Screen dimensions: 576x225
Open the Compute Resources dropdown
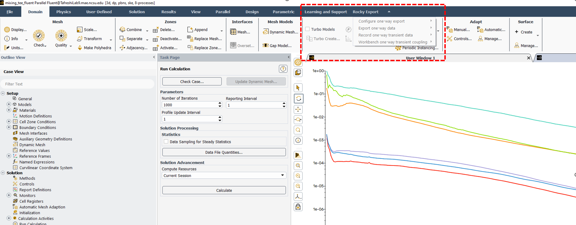coord(224,176)
